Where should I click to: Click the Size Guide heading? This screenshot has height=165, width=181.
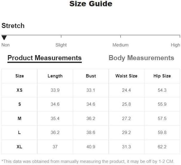click(x=91, y=4)
